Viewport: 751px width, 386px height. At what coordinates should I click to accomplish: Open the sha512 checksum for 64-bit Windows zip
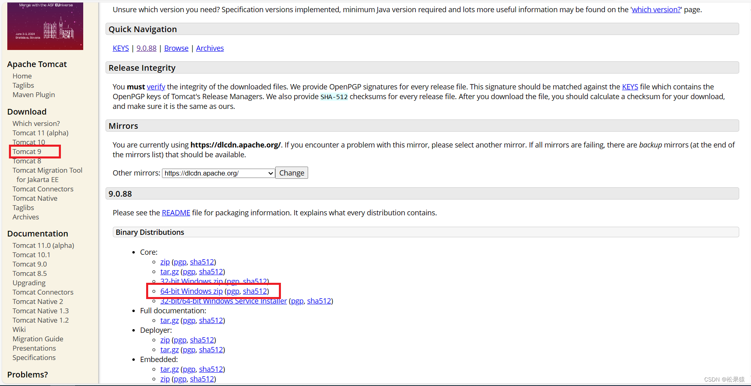coord(255,291)
